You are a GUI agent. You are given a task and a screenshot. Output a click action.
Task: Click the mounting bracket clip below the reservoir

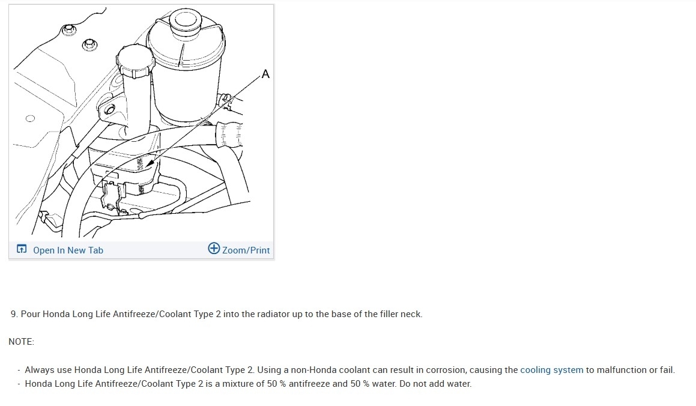click(112, 194)
